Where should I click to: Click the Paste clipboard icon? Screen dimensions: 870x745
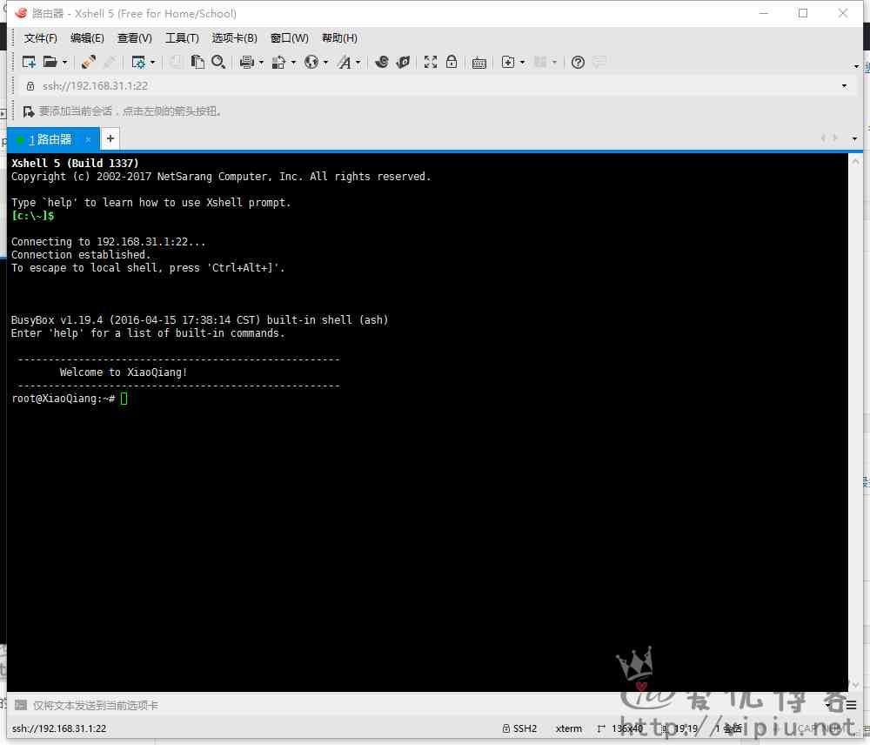(197, 62)
